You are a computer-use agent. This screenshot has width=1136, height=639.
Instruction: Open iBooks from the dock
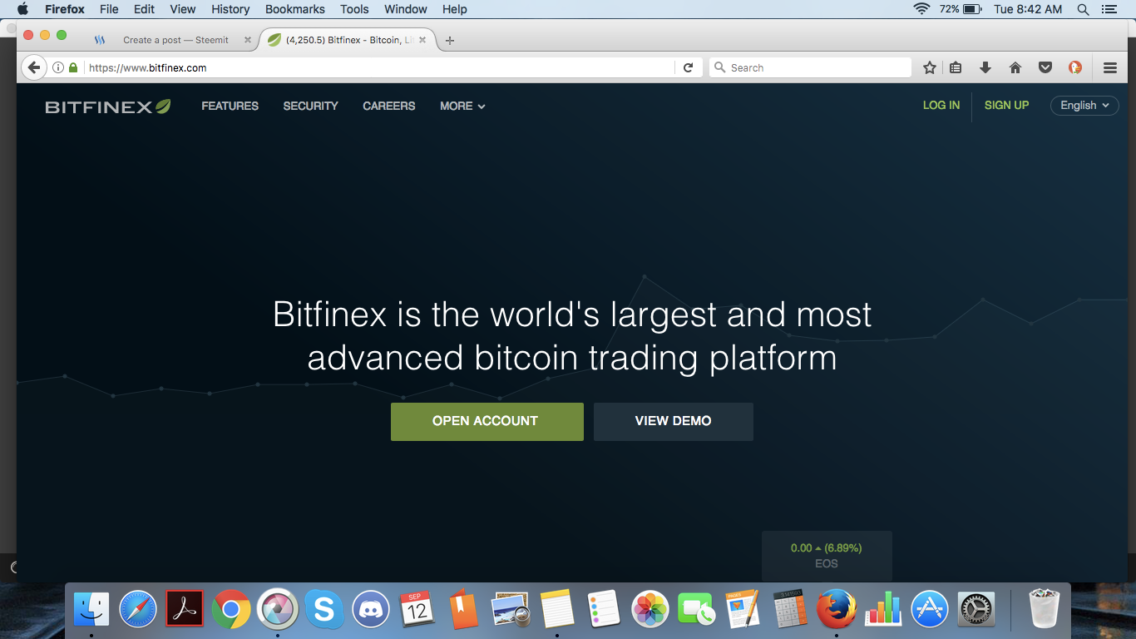coord(464,609)
